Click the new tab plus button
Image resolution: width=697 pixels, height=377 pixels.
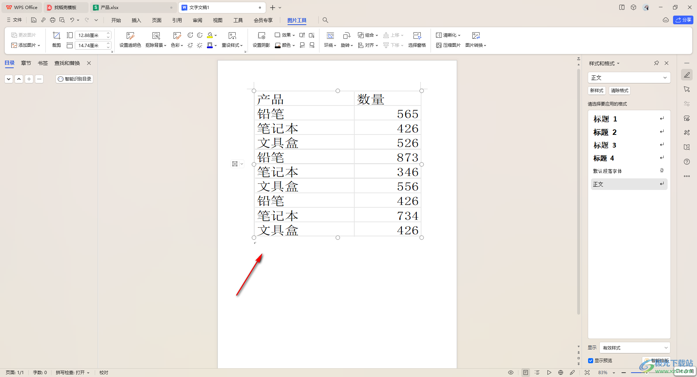coord(272,8)
